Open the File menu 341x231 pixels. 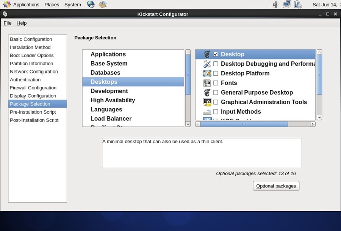pos(7,23)
